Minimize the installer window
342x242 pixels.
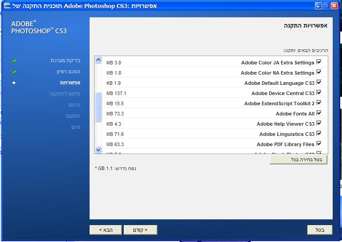[318, 6]
